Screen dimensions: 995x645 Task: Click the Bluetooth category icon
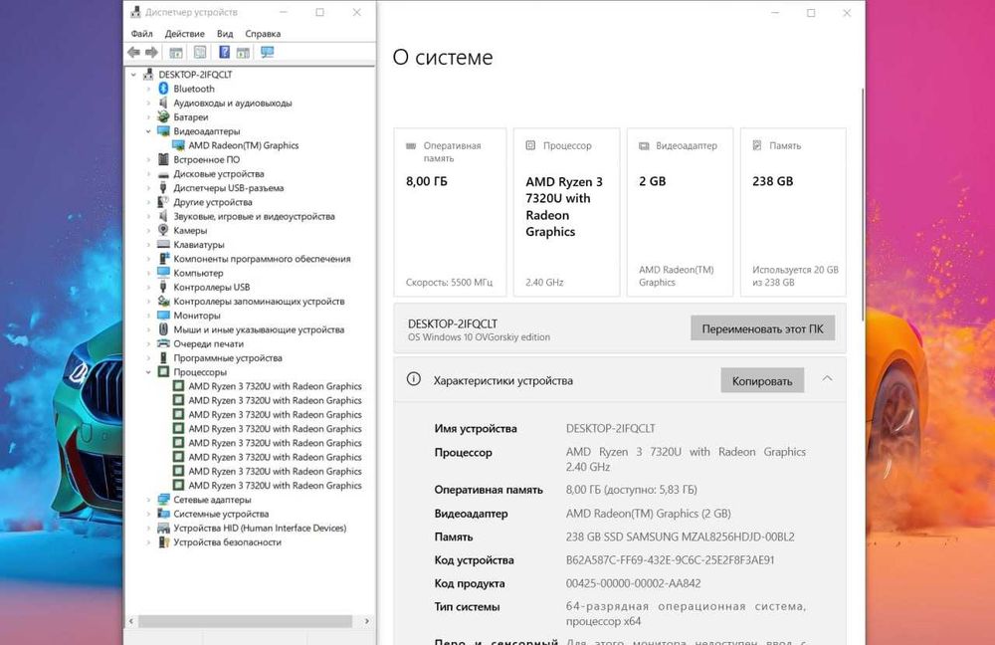(163, 89)
